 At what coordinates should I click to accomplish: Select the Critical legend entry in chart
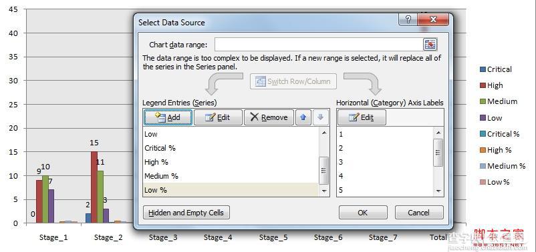(496, 69)
